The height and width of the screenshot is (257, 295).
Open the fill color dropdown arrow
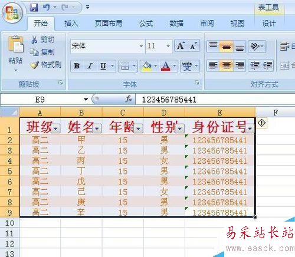(155, 66)
